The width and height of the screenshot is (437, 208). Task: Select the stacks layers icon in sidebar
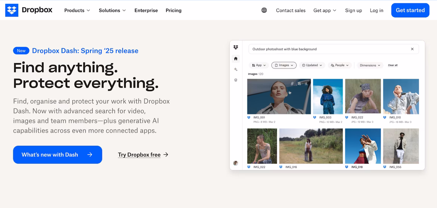(x=236, y=80)
